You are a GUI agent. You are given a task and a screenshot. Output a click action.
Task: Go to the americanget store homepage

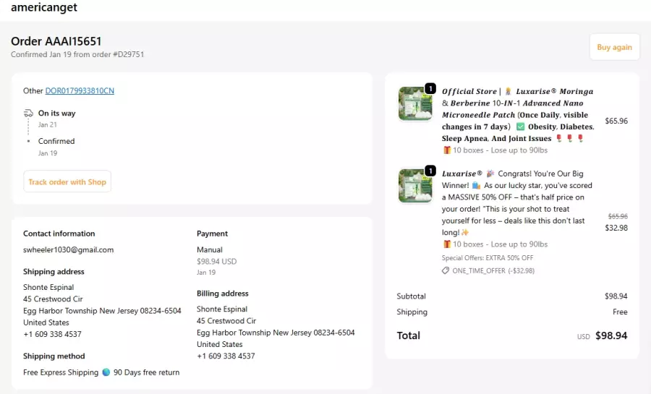tap(44, 8)
